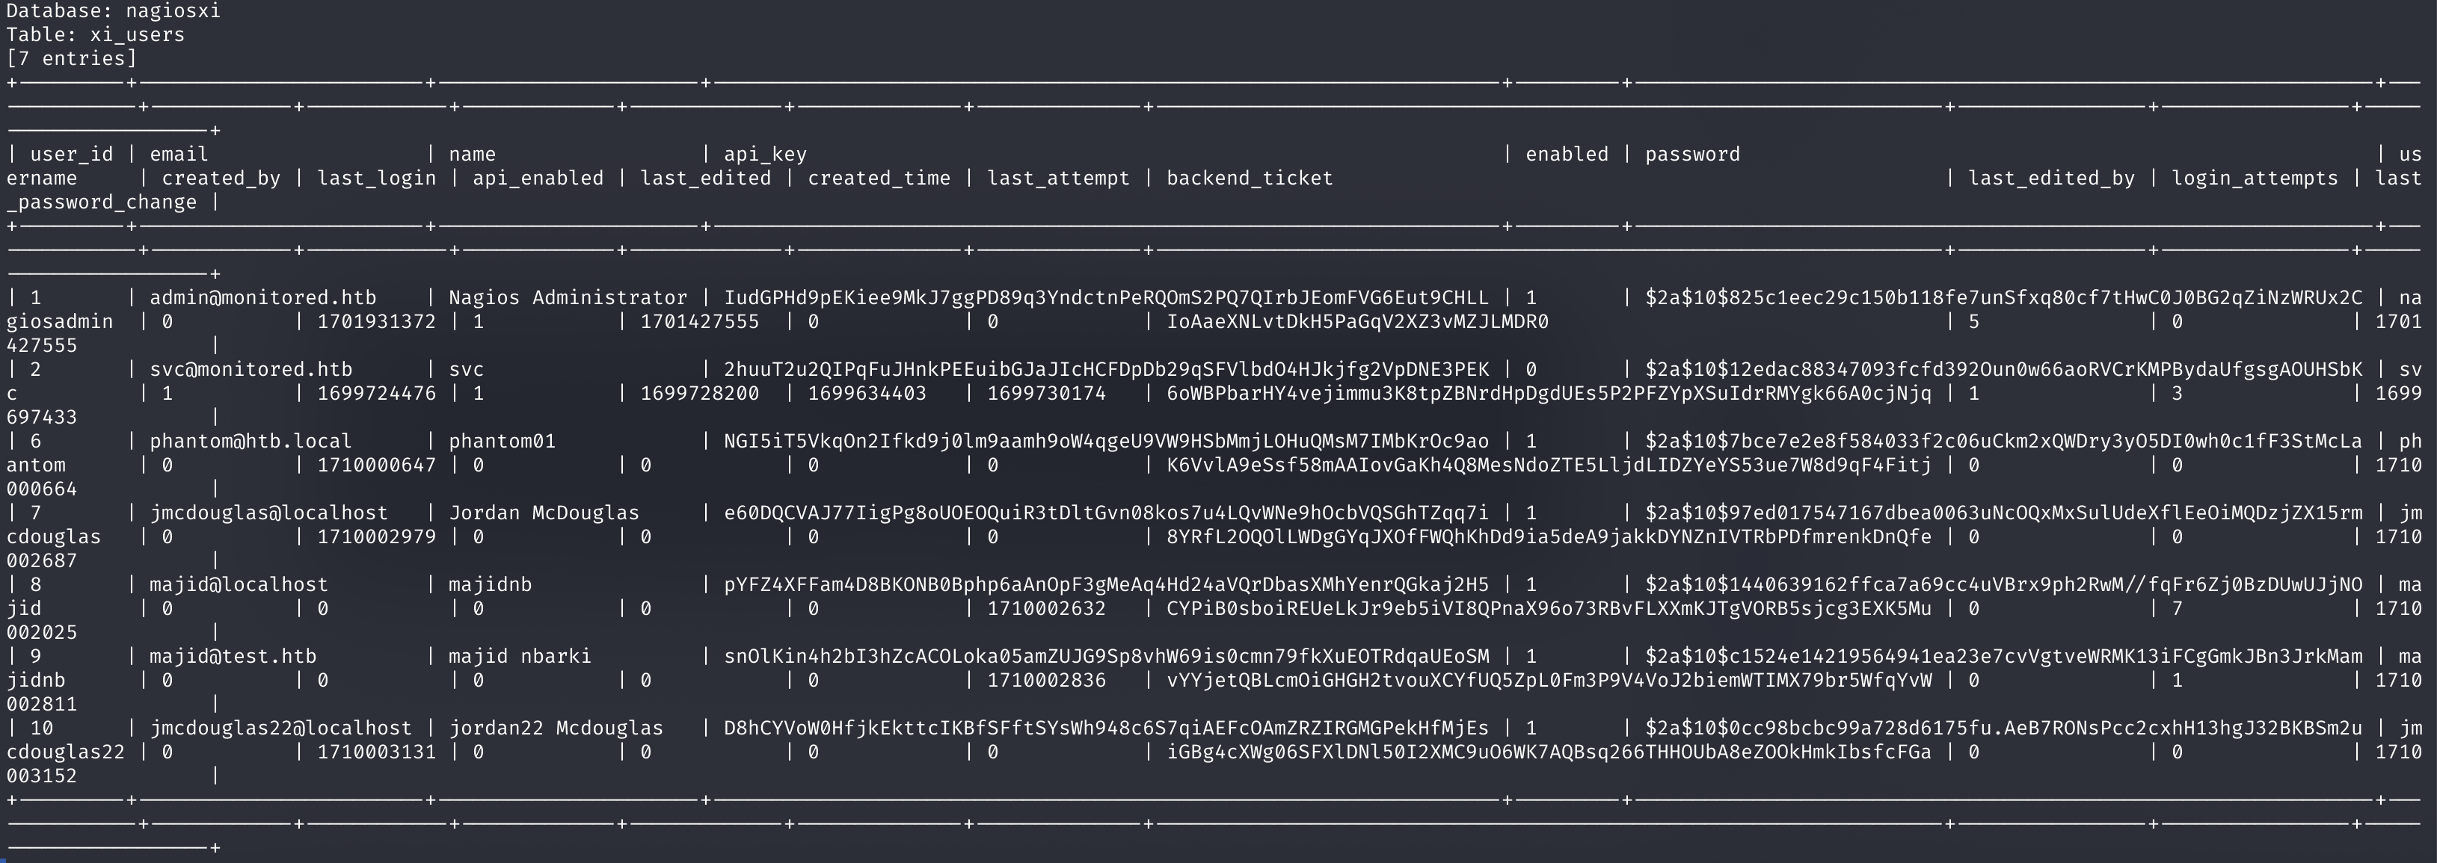Click the api_key starting 'pYFZ4XFFam4D8BKONB0'

click(1106, 585)
